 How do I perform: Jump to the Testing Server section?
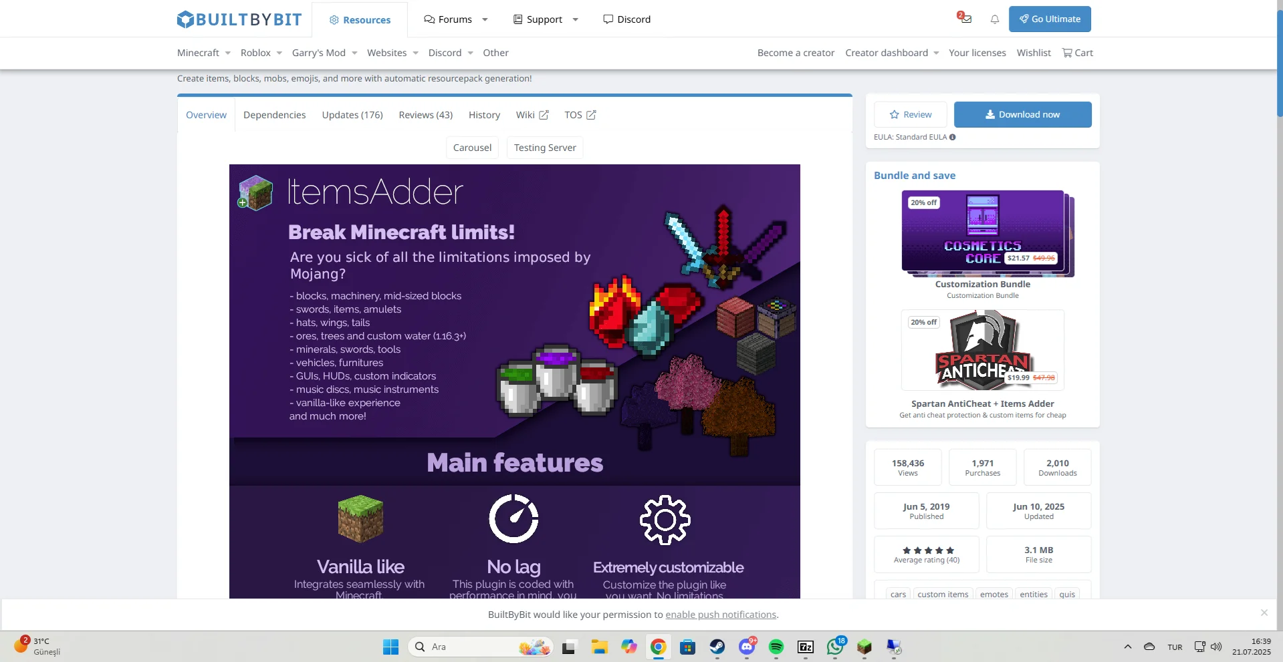545,148
